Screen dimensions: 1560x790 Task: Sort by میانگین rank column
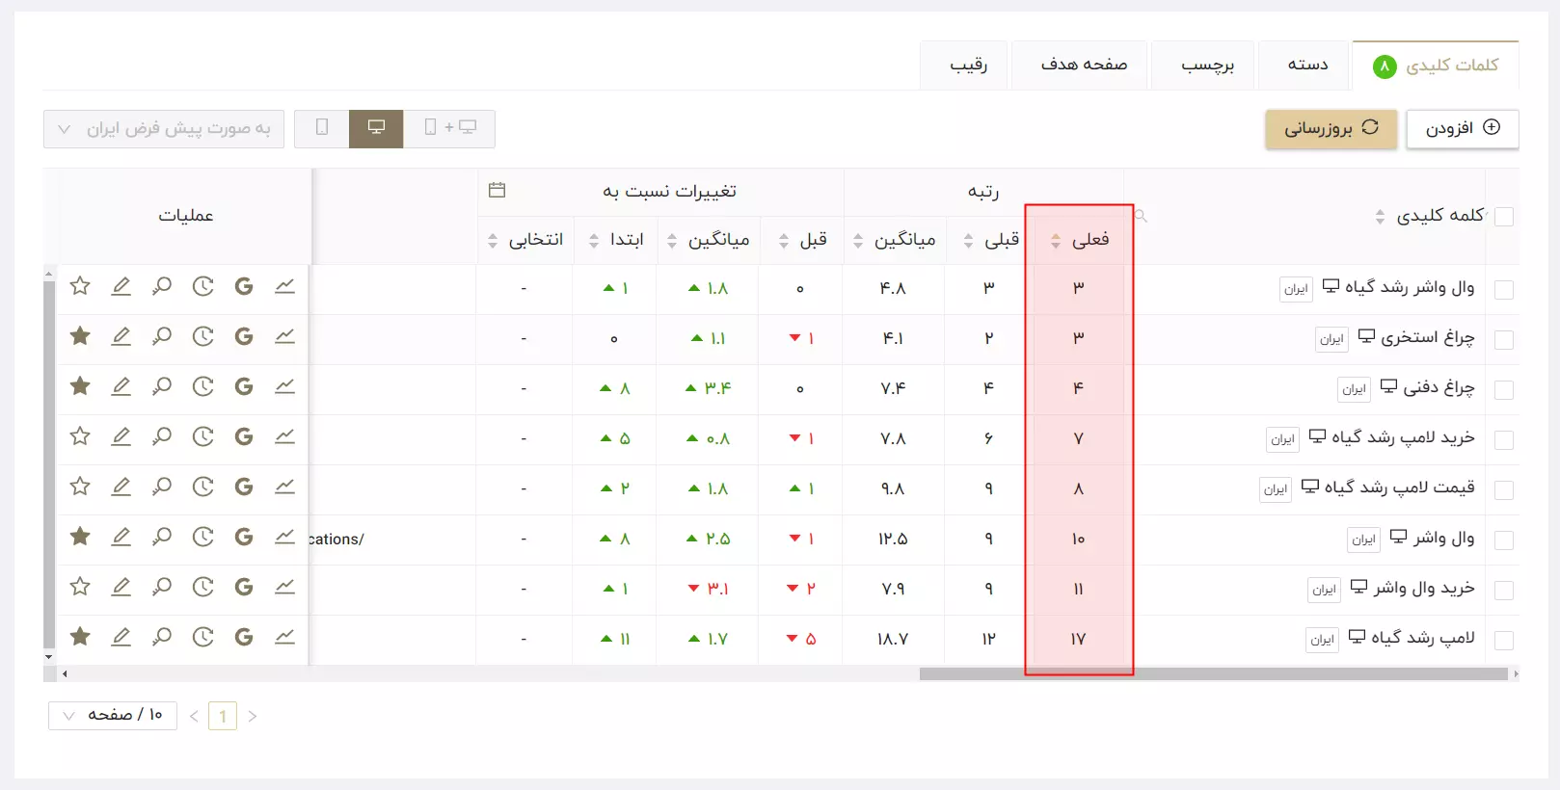[858, 241]
